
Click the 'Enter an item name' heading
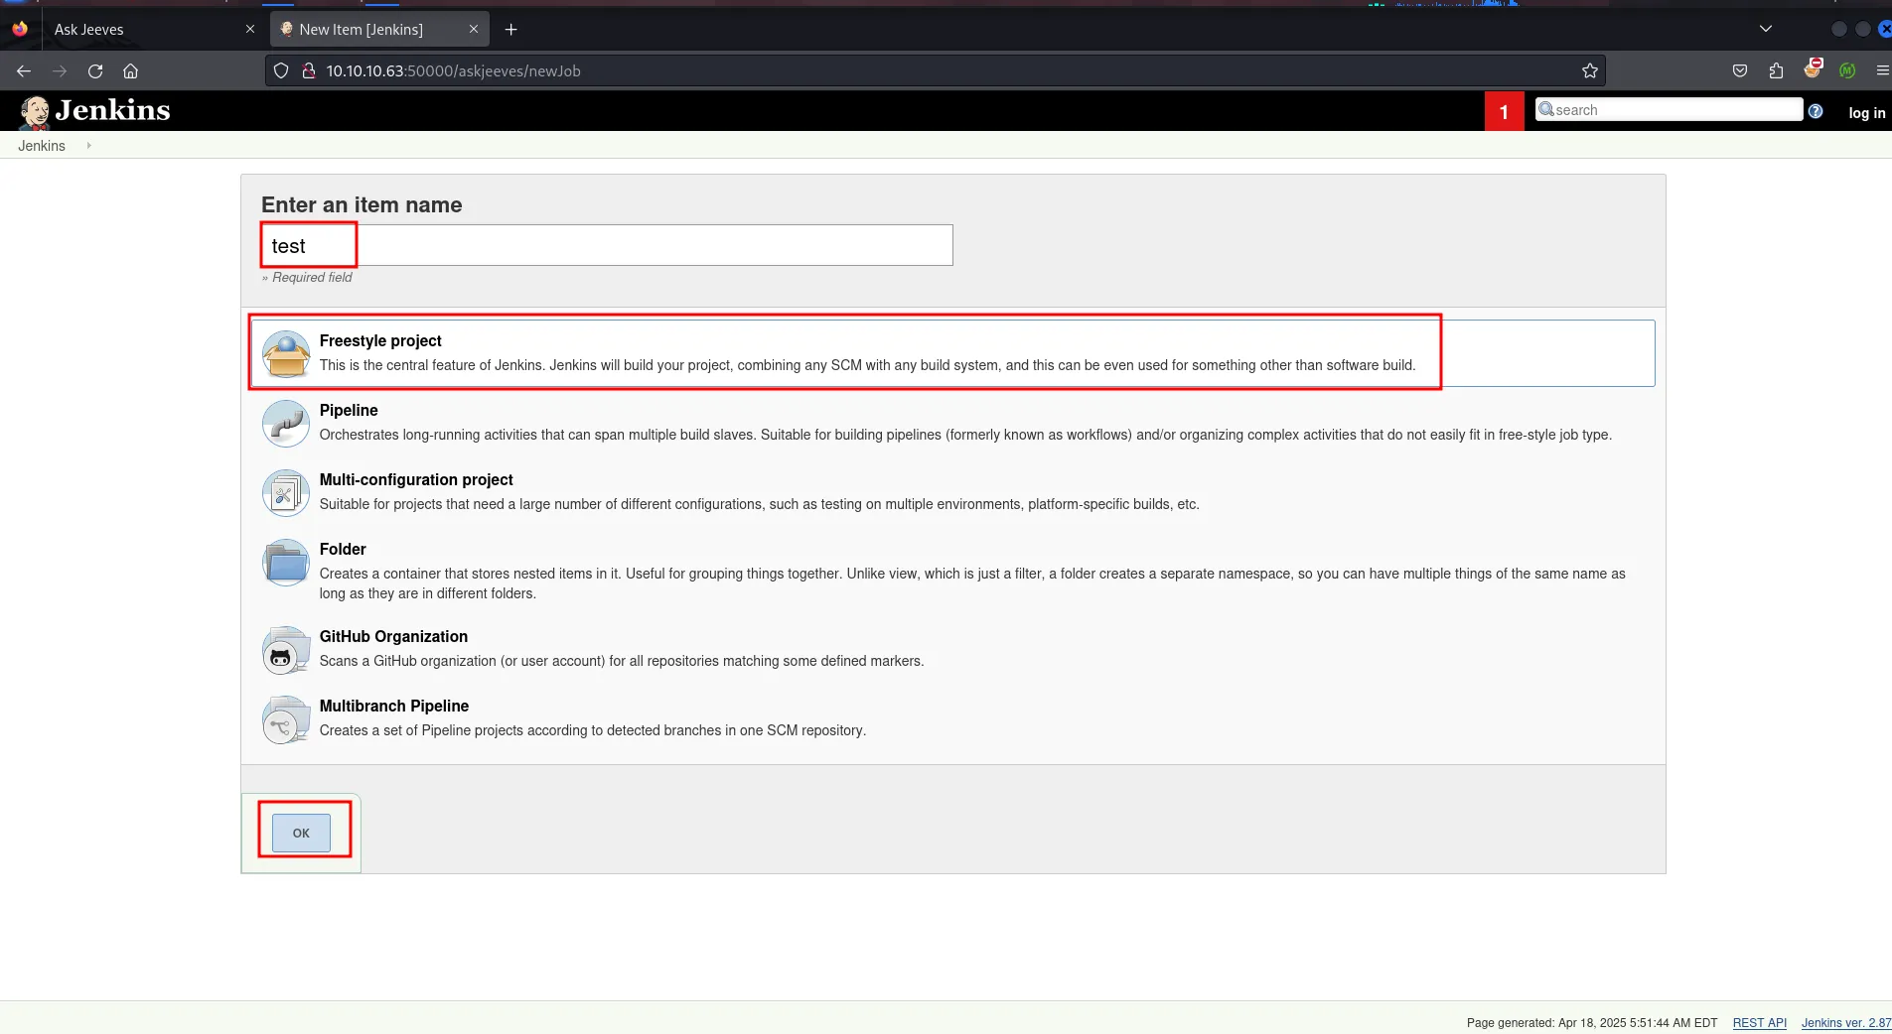coord(362,204)
